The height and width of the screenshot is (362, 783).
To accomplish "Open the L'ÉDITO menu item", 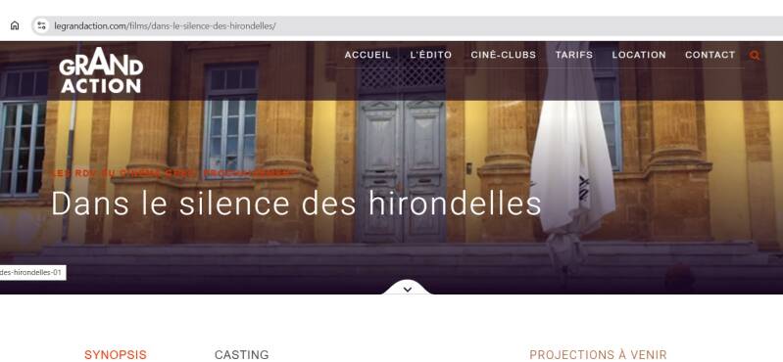I will point(431,55).
